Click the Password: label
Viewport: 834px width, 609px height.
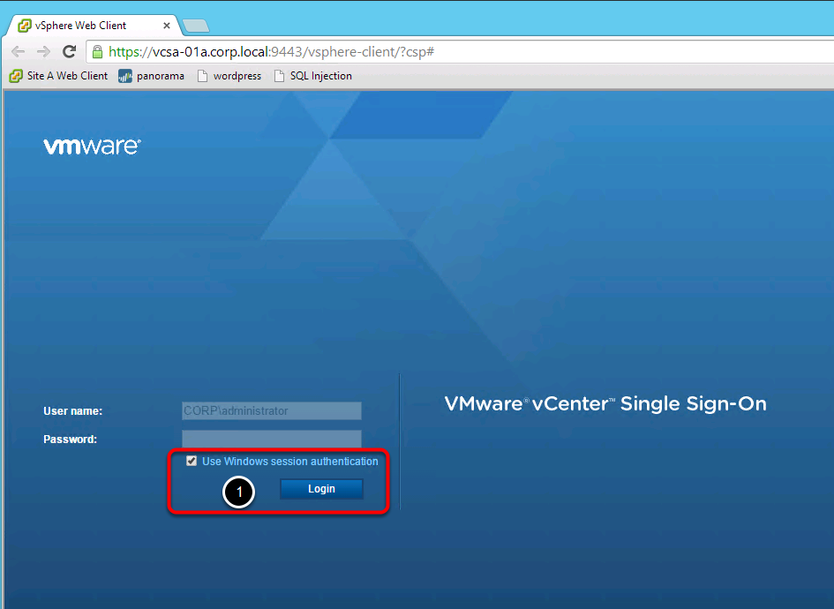tap(71, 440)
